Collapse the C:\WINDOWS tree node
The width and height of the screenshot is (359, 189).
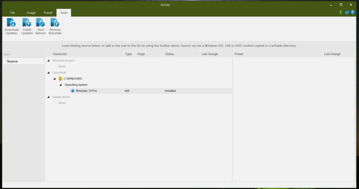[54, 79]
